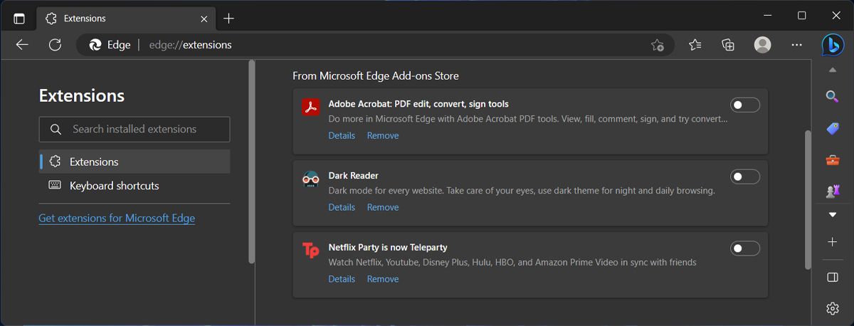Click 'Adobe Acrobat: PDF edit, convert, sign tools' title

point(418,104)
